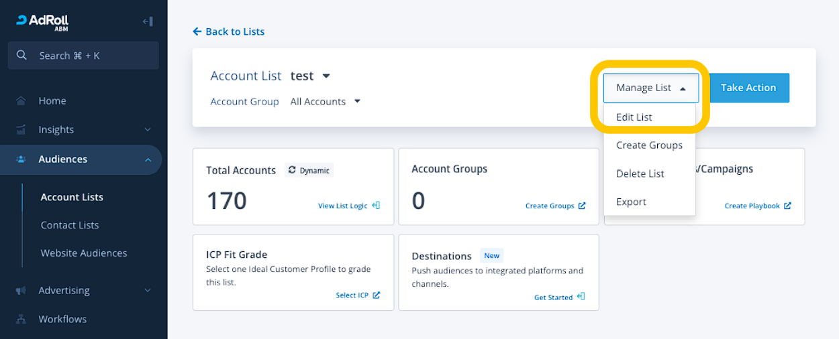
Task: Expand the Advertising section chevron
Action: [148, 291]
